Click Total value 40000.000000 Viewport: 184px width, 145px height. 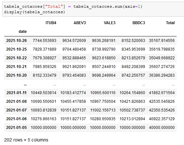(162, 128)
